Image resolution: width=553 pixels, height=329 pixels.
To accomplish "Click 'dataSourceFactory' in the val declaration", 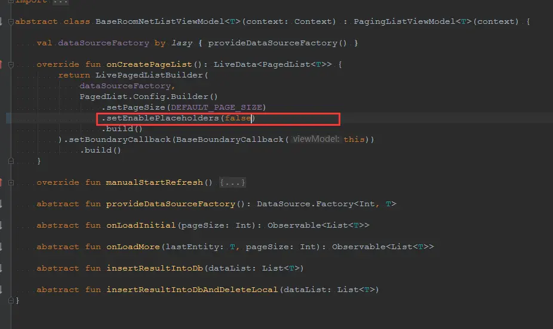I will tap(104, 43).
